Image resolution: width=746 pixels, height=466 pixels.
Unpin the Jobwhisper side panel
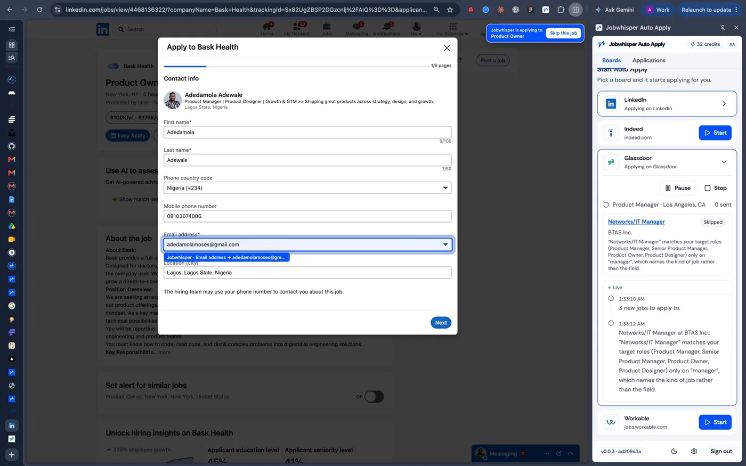tap(723, 28)
